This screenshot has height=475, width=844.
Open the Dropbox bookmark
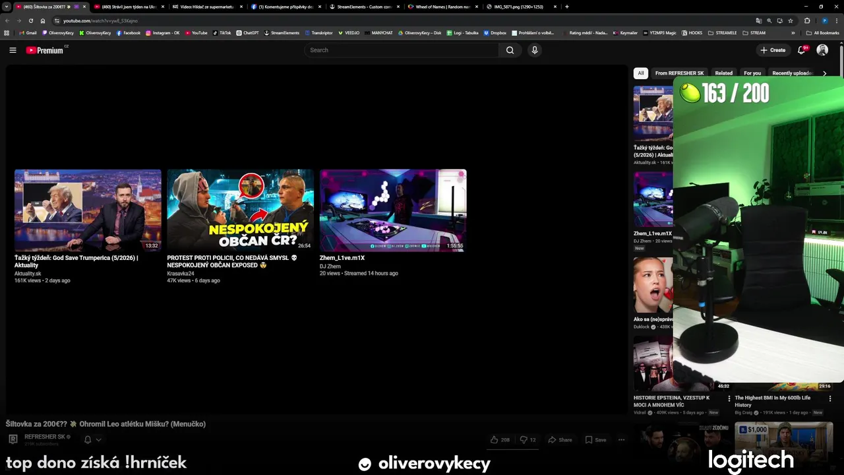[x=495, y=32]
